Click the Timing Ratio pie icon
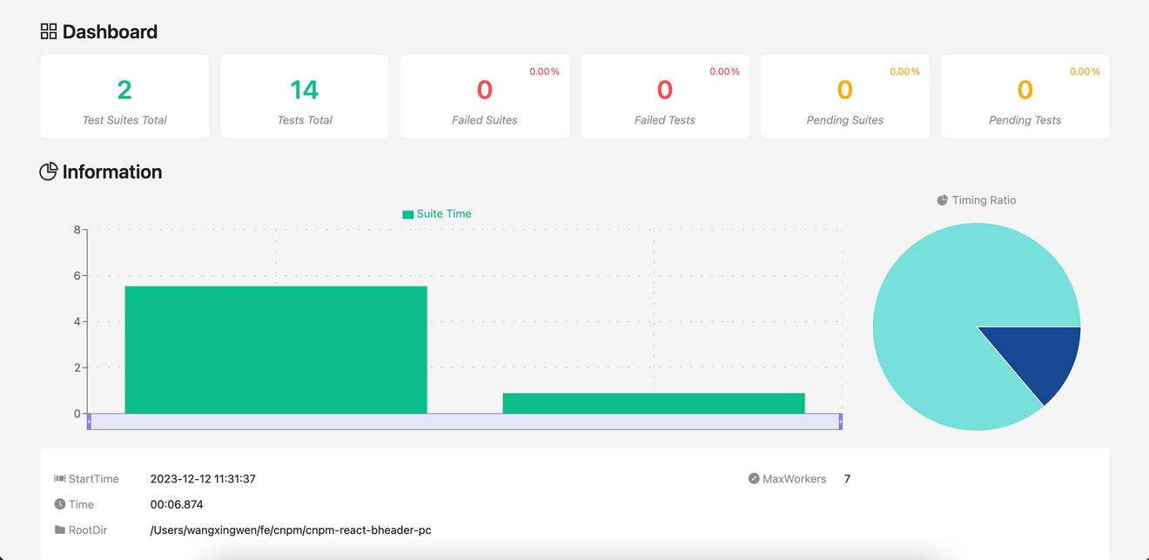The height and width of the screenshot is (560, 1149). [942, 200]
